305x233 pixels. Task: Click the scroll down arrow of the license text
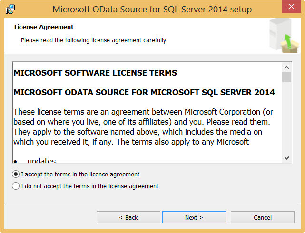[286, 158]
